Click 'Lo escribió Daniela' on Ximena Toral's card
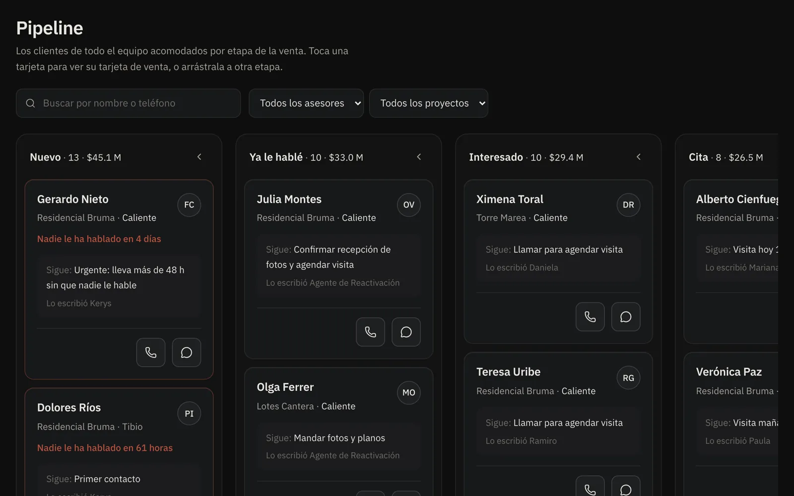The height and width of the screenshot is (496, 794). point(522,268)
